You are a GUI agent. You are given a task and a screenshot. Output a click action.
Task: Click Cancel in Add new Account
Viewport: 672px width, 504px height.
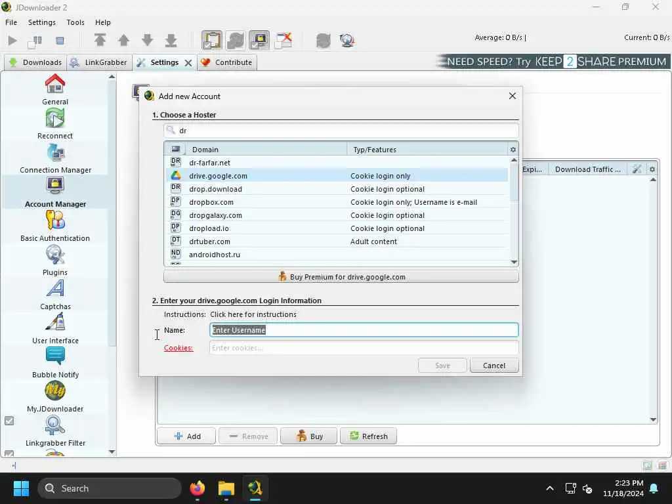coord(494,366)
